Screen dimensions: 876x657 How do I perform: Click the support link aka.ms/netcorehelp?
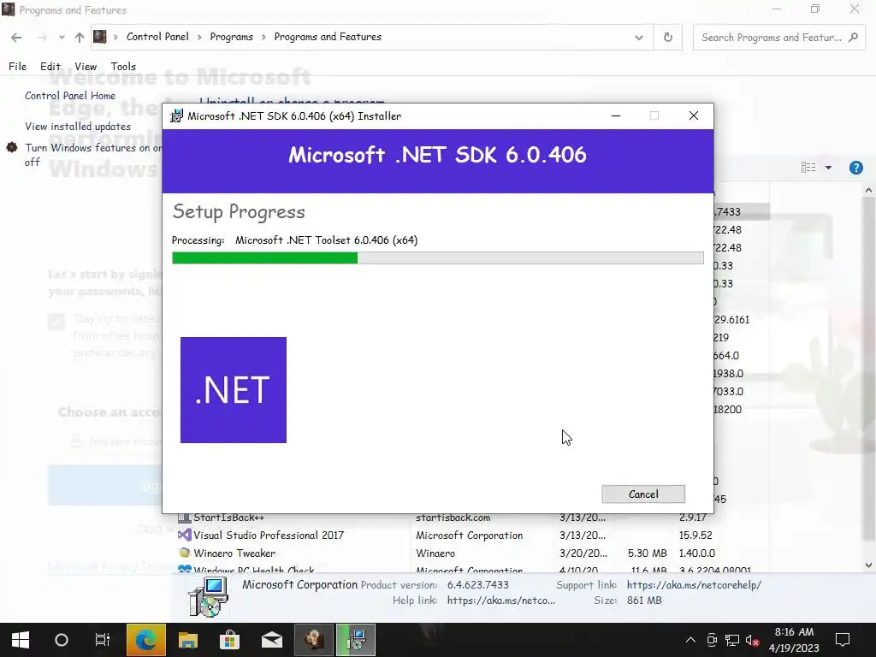pyautogui.click(x=694, y=585)
